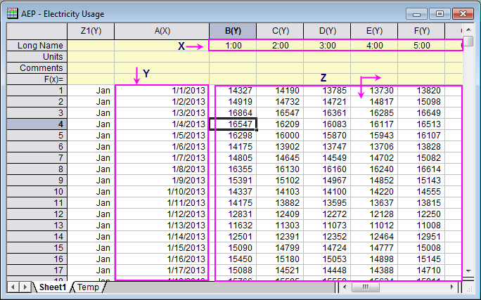481x300 pixels.
Task: Select cell containing 16547 in row 4
Action: 233,124
